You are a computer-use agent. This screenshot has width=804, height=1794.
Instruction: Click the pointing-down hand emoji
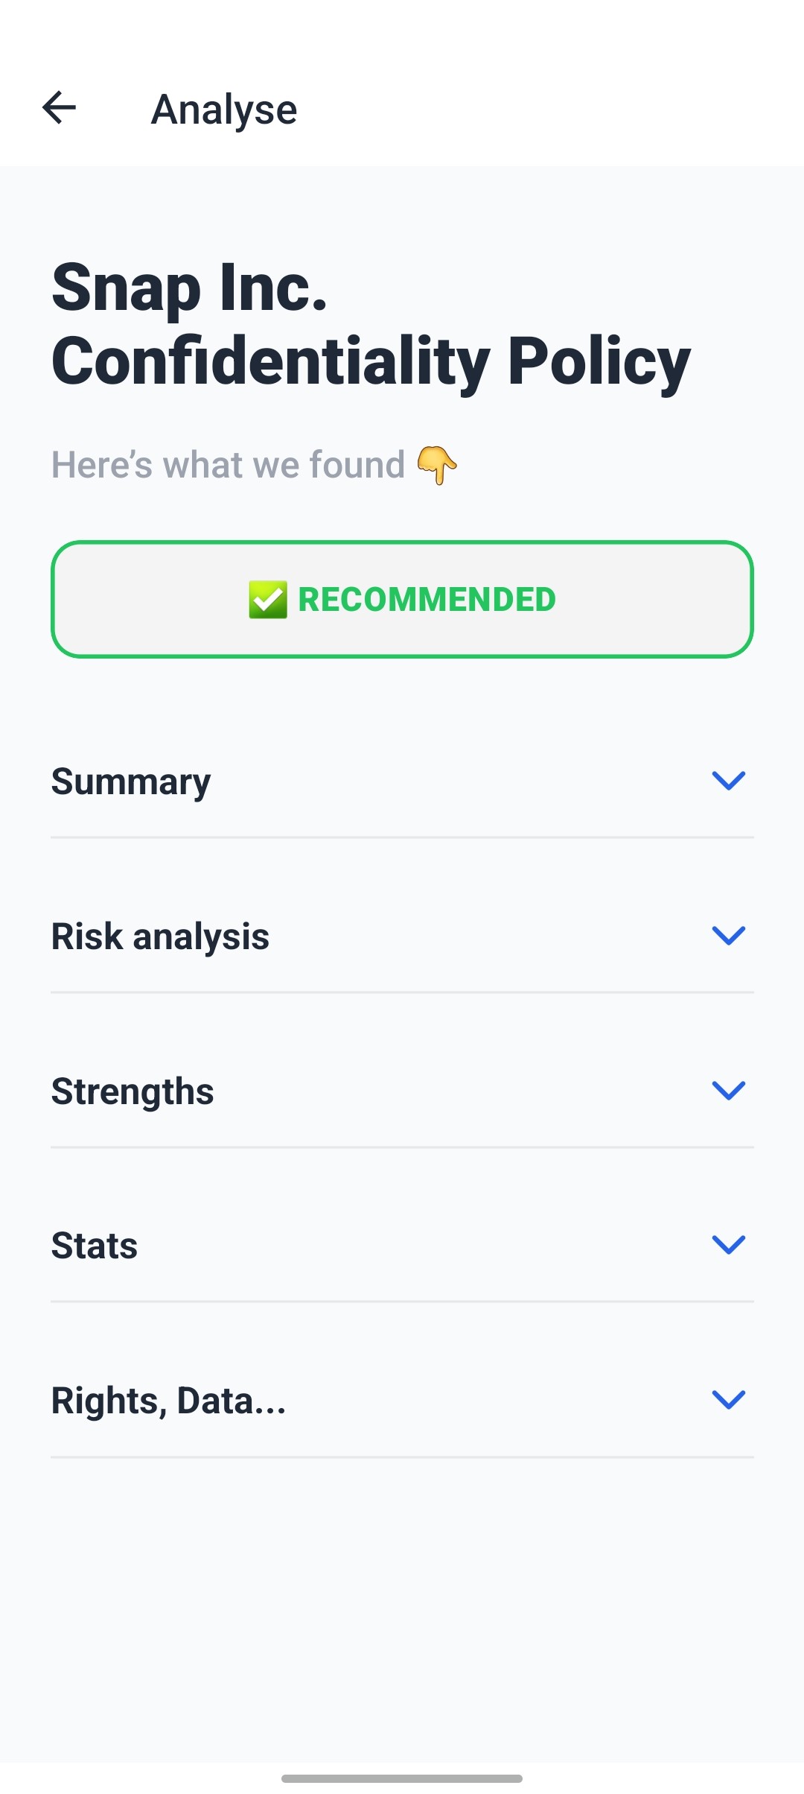pyautogui.click(x=437, y=466)
